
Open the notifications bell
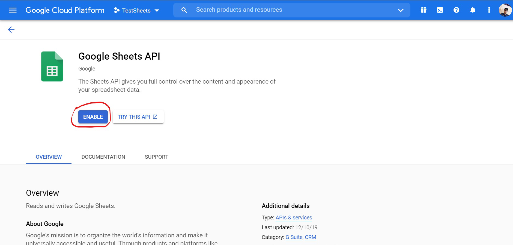click(x=473, y=10)
